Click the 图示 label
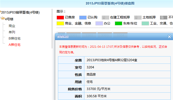This screenshot has width=173, height=100. 61,11
